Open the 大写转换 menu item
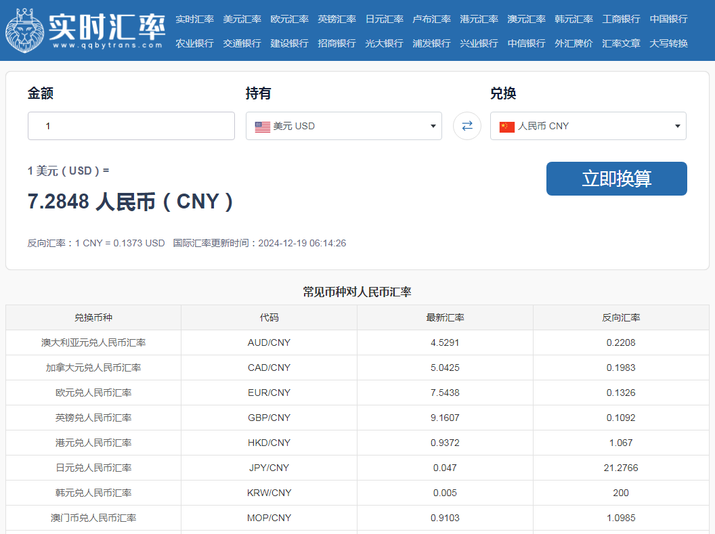Image resolution: width=715 pixels, height=534 pixels. coord(668,43)
